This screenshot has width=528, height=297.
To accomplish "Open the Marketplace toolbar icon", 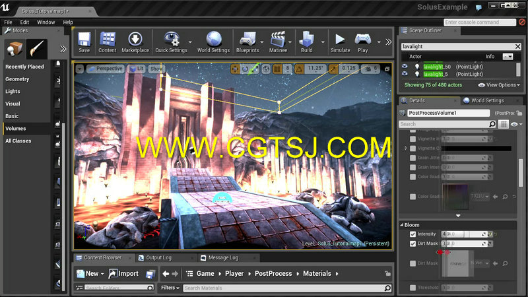I will (x=135, y=39).
